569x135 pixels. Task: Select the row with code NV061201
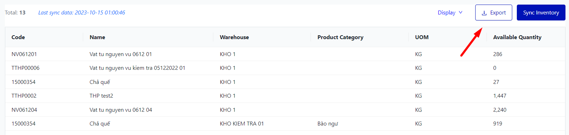click(x=285, y=54)
